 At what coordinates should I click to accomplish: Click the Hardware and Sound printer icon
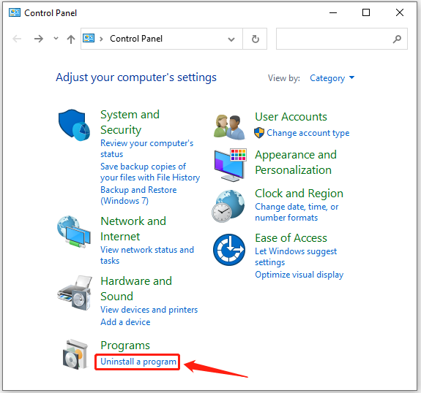[75, 293]
